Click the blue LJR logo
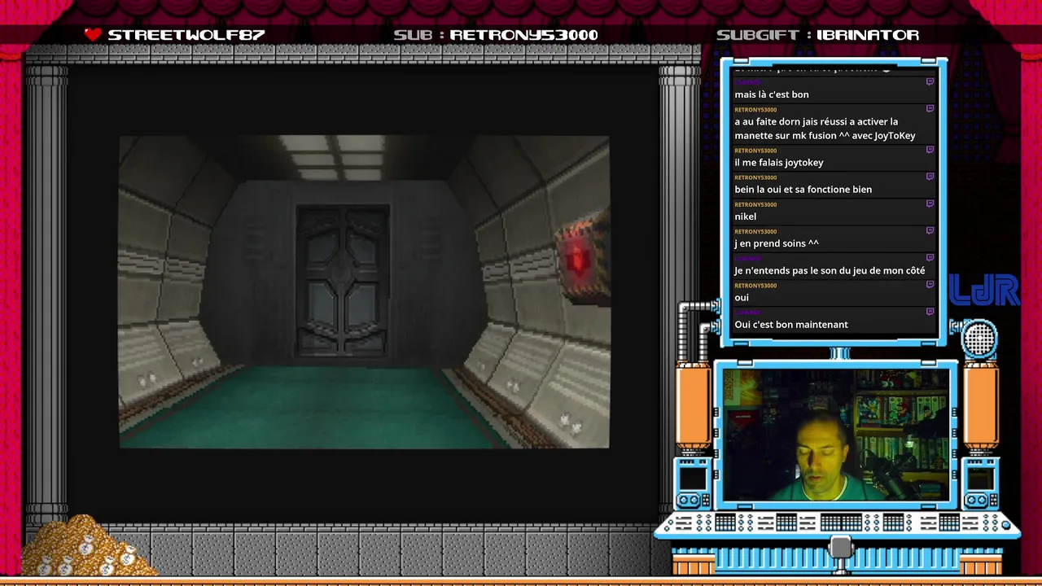Screen dimensions: 1042x586 (985, 291)
